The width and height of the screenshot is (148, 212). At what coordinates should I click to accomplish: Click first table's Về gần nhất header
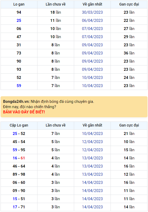pos(92,4)
